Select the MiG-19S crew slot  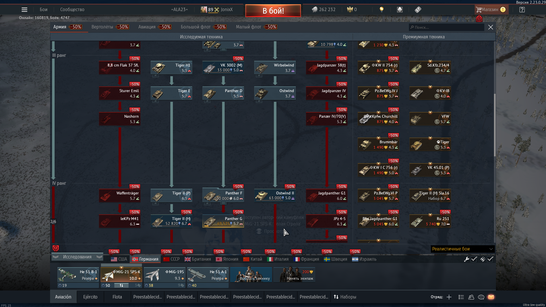point(165,275)
